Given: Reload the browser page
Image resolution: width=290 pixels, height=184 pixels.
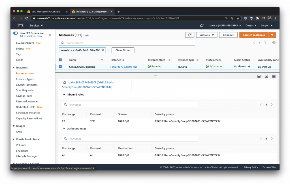Looking at the screenshot, I should pyautogui.click(x=26, y=18).
